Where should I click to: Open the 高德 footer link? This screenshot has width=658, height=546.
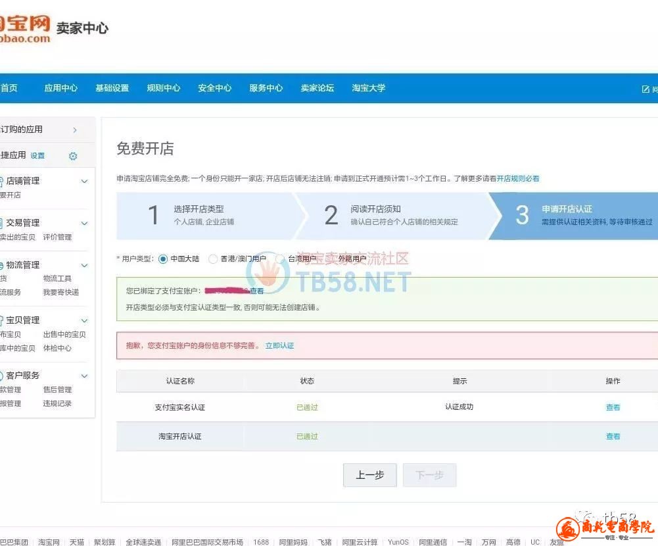513,542
